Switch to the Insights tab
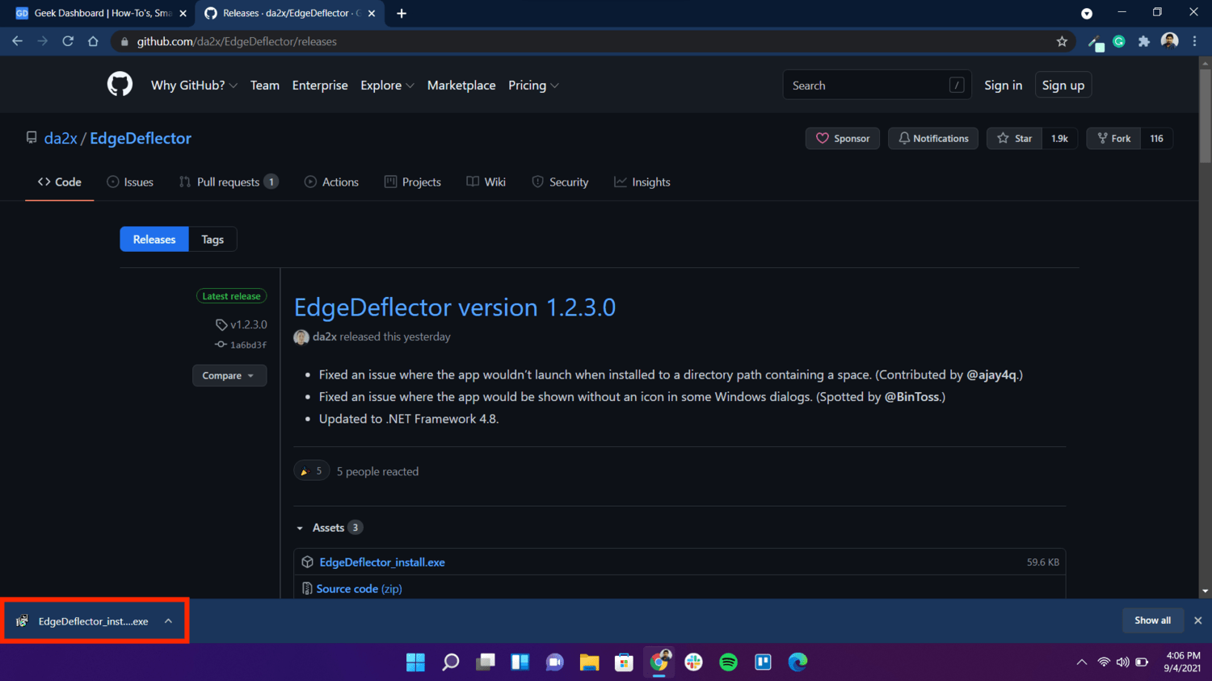Image resolution: width=1212 pixels, height=681 pixels. pyautogui.click(x=642, y=182)
